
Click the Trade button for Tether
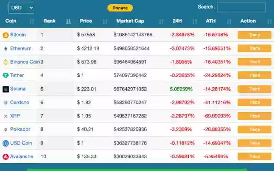pyautogui.click(x=254, y=75)
